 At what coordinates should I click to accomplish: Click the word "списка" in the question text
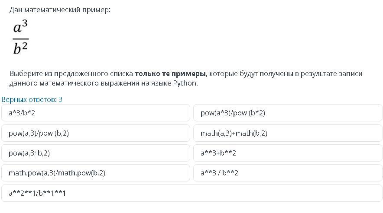(121, 73)
